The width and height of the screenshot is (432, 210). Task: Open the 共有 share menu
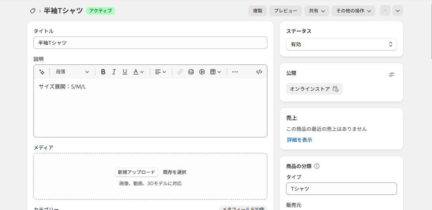317,11
